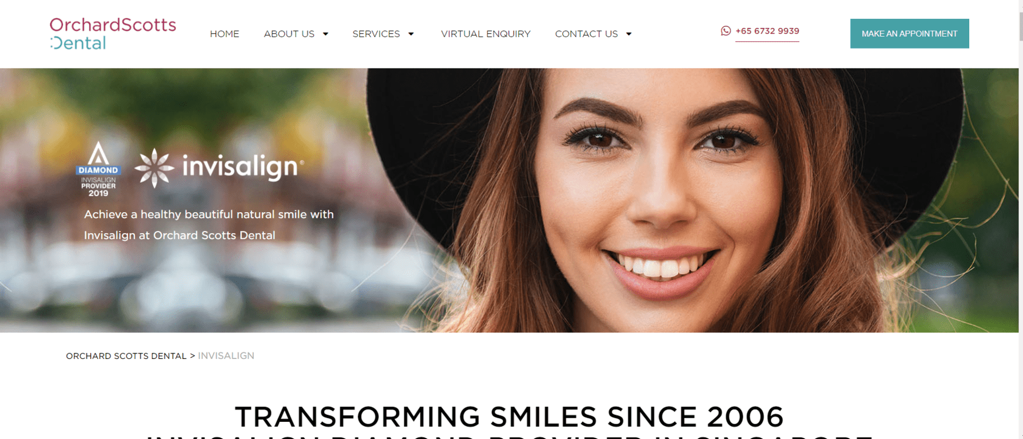This screenshot has width=1023, height=439.
Task: Open the About Us menu
Action: point(289,34)
